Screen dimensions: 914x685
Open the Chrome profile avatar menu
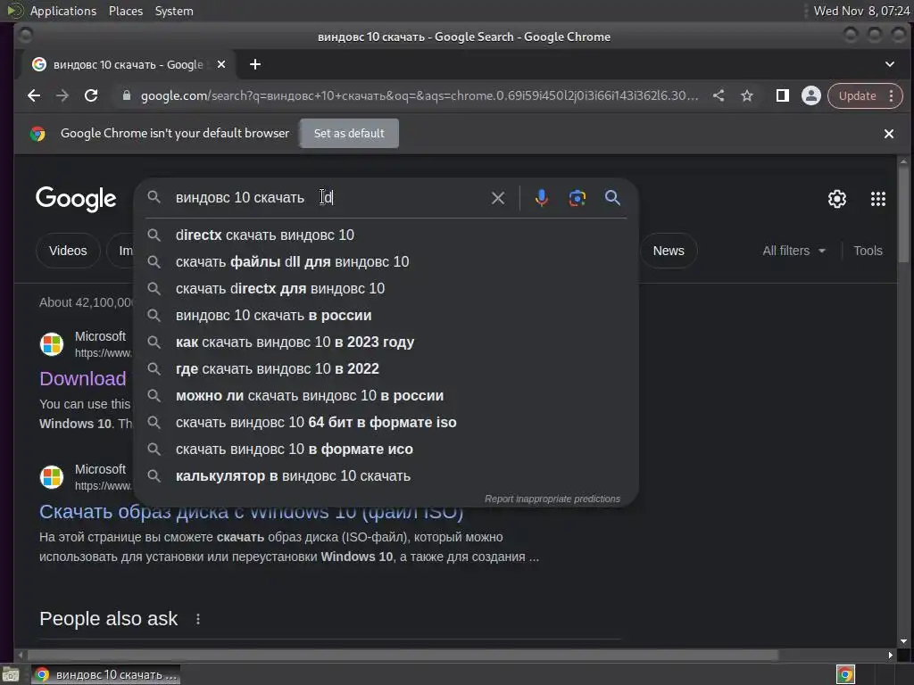pyautogui.click(x=810, y=95)
